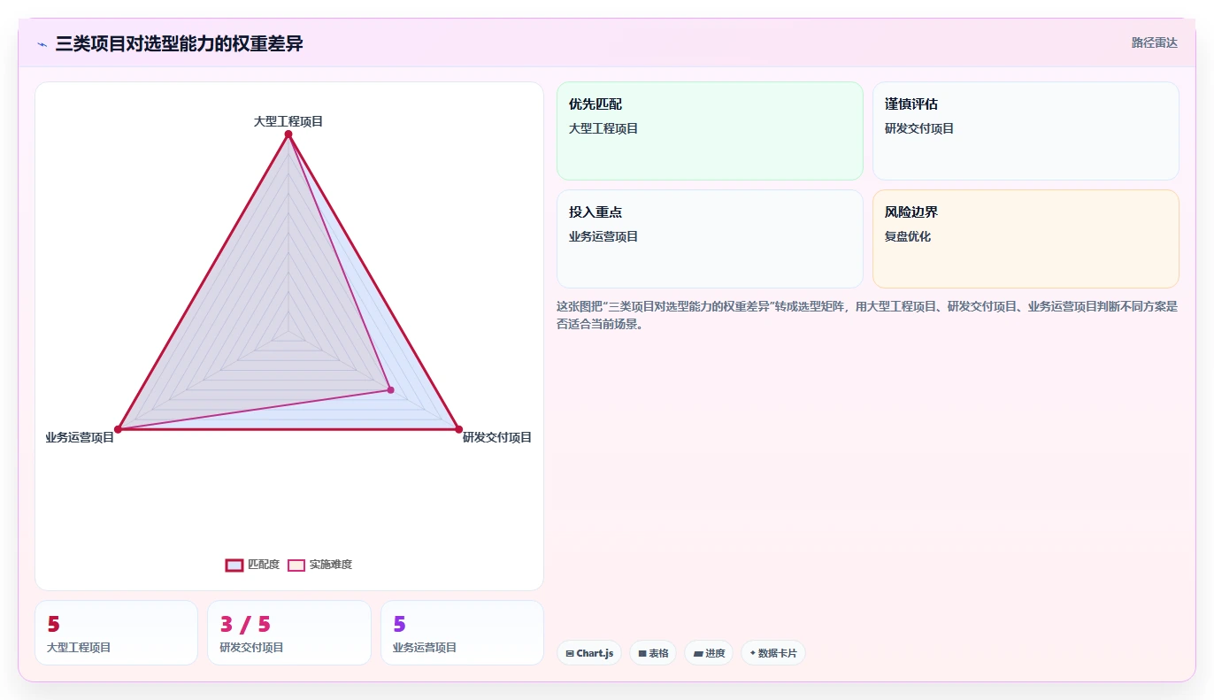Open the 谨慎评估 card
The height and width of the screenshot is (700, 1214).
(1026, 131)
